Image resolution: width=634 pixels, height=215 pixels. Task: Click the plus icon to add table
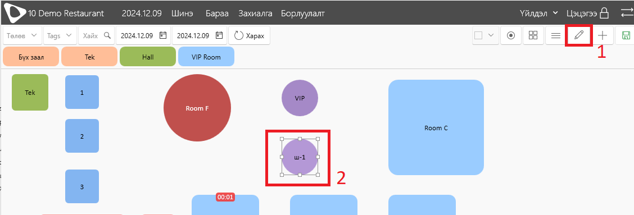coord(603,35)
